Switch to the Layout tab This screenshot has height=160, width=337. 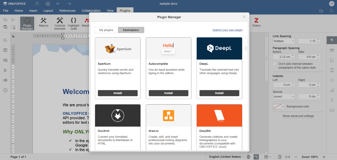pos(48,11)
